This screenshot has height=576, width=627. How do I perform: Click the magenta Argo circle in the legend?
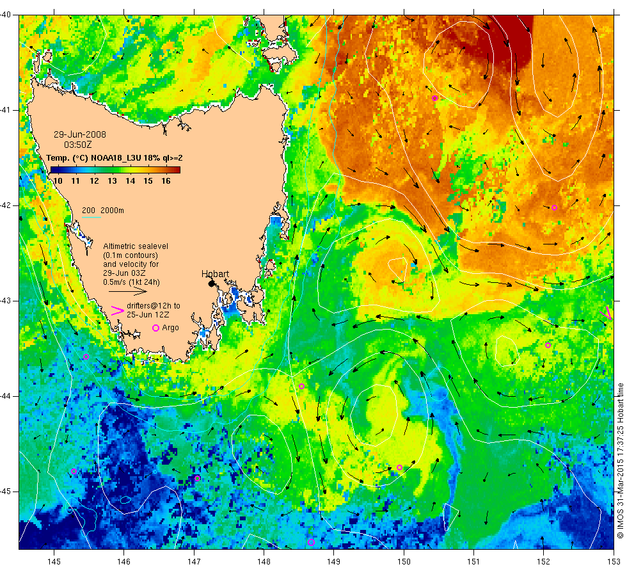[156, 328]
